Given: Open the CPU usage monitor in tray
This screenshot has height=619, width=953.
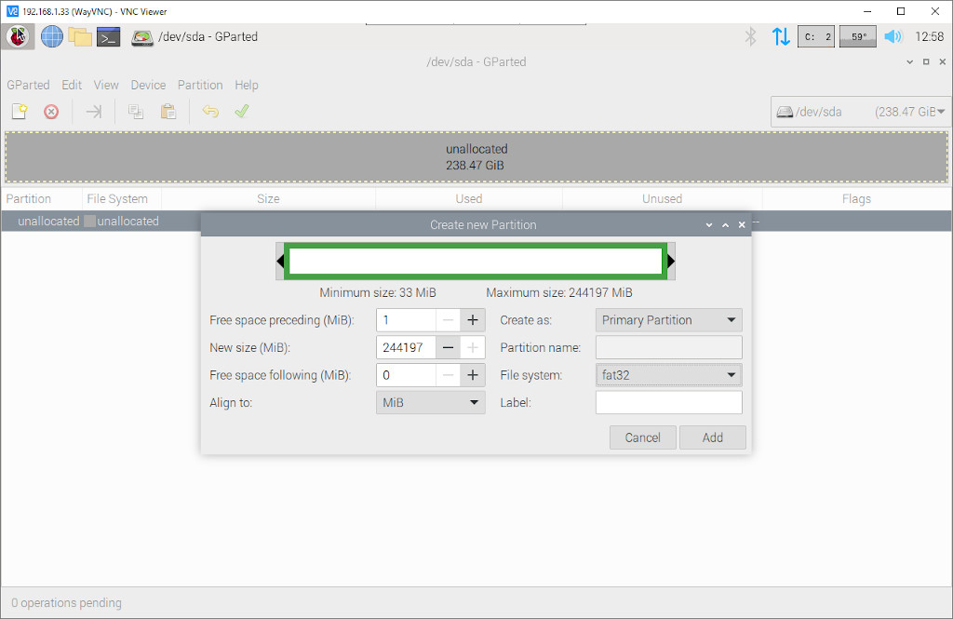Looking at the screenshot, I should (816, 36).
